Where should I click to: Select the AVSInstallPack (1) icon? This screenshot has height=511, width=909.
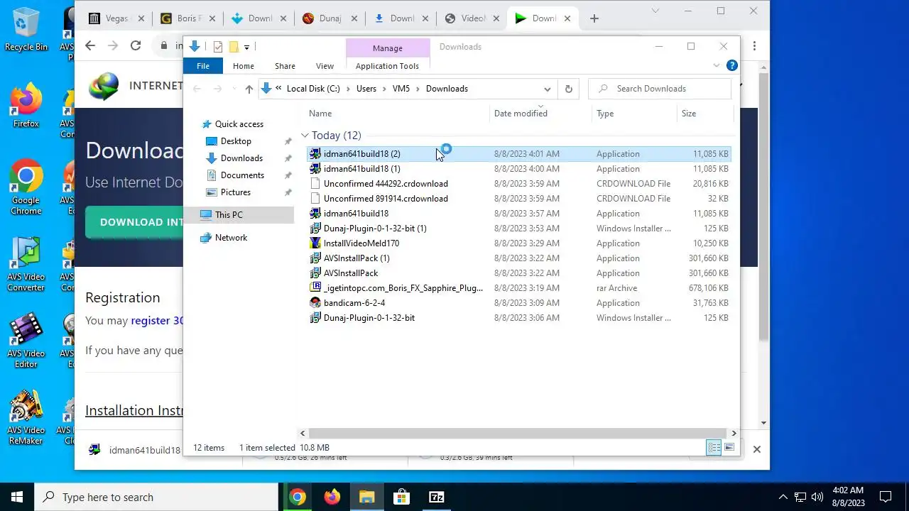(x=315, y=258)
